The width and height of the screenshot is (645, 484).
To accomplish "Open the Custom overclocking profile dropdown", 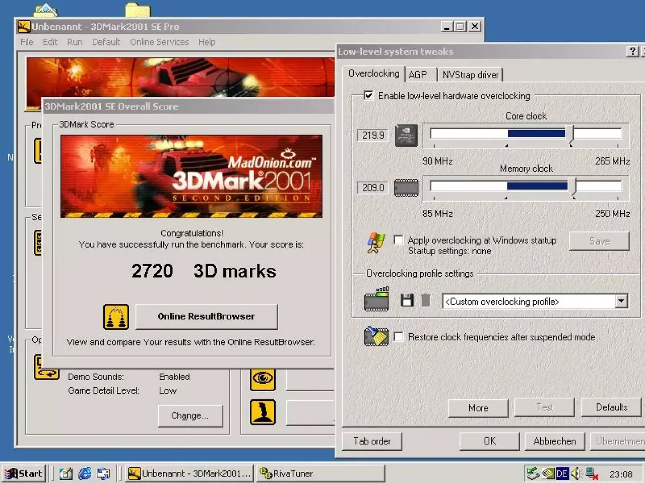I will pos(621,301).
